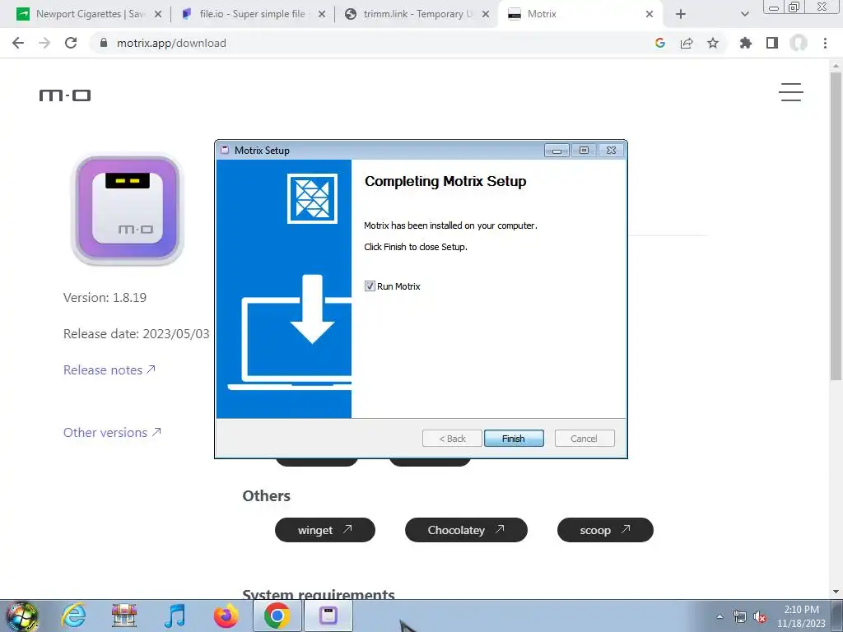
Task: Share this page icon
Action: (687, 43)
